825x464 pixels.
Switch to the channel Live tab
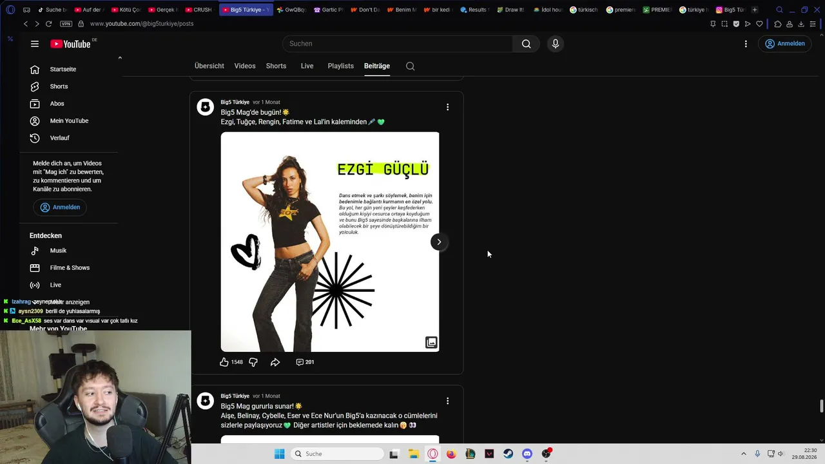(x=307, y=66)
